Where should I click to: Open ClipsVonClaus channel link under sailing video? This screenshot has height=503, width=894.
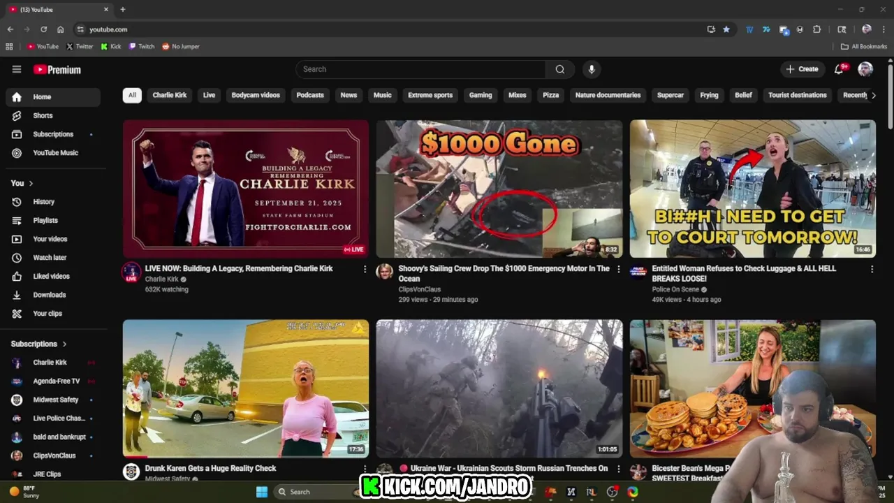pos(420,289)
